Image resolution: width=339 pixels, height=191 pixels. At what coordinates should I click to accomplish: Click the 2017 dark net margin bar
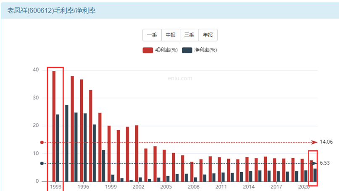click(x=278, y=176)
